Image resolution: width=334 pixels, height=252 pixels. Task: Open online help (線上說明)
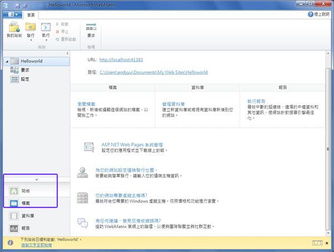318,14
